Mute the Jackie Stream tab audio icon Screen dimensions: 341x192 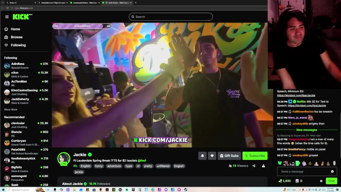point(106,3)
